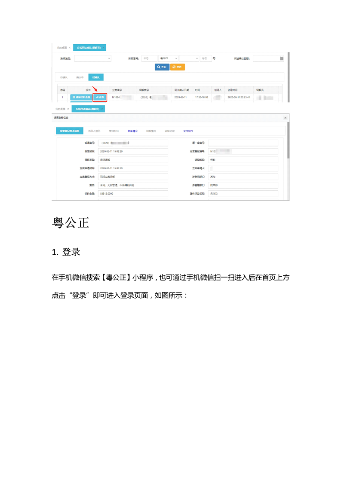Viewport: 341px width, 482px height.
Task: Click the 立案登记方式 field
Action: [133, 177]
